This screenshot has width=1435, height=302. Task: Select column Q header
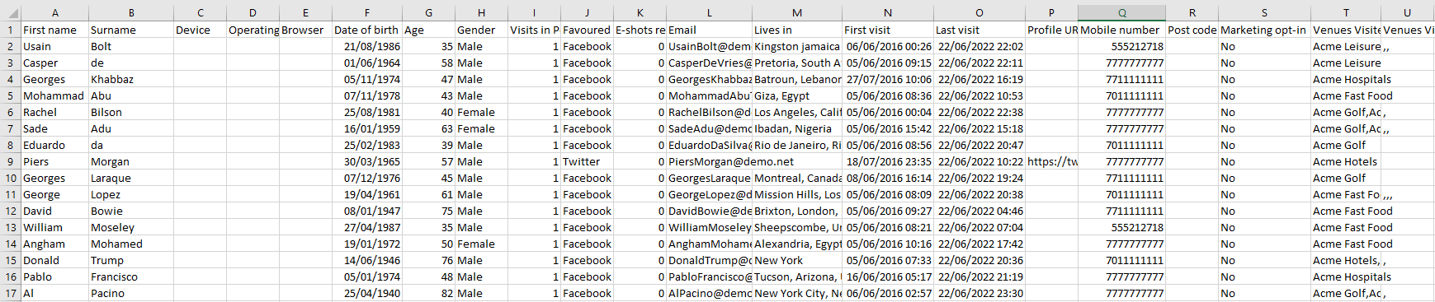1121,12
